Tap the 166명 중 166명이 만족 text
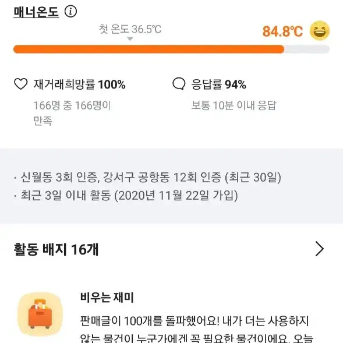Image resolution: width=343 pixels, height=343 pixels. (72, 113)
